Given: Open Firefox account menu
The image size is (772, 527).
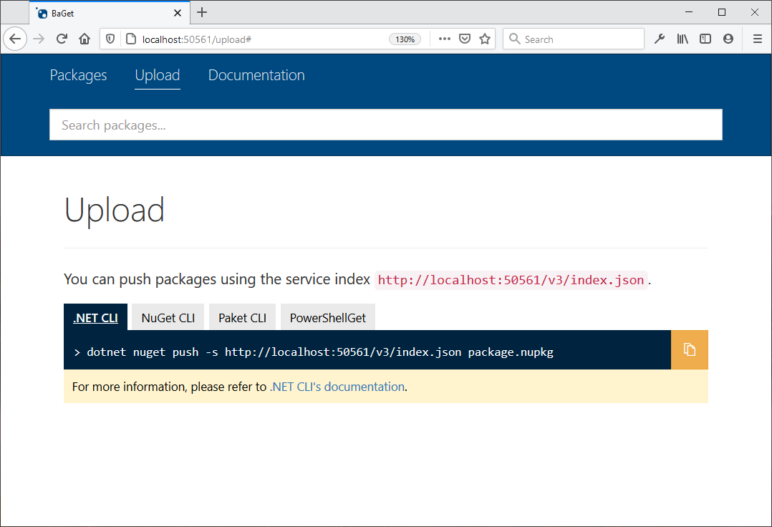Looking at the screenshot, I should pos(728,39).
